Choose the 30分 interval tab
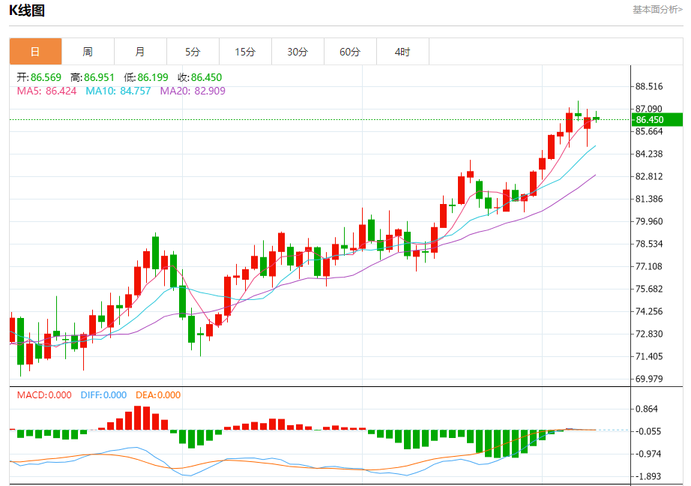691x486 pixels. (x=298, y=52)
